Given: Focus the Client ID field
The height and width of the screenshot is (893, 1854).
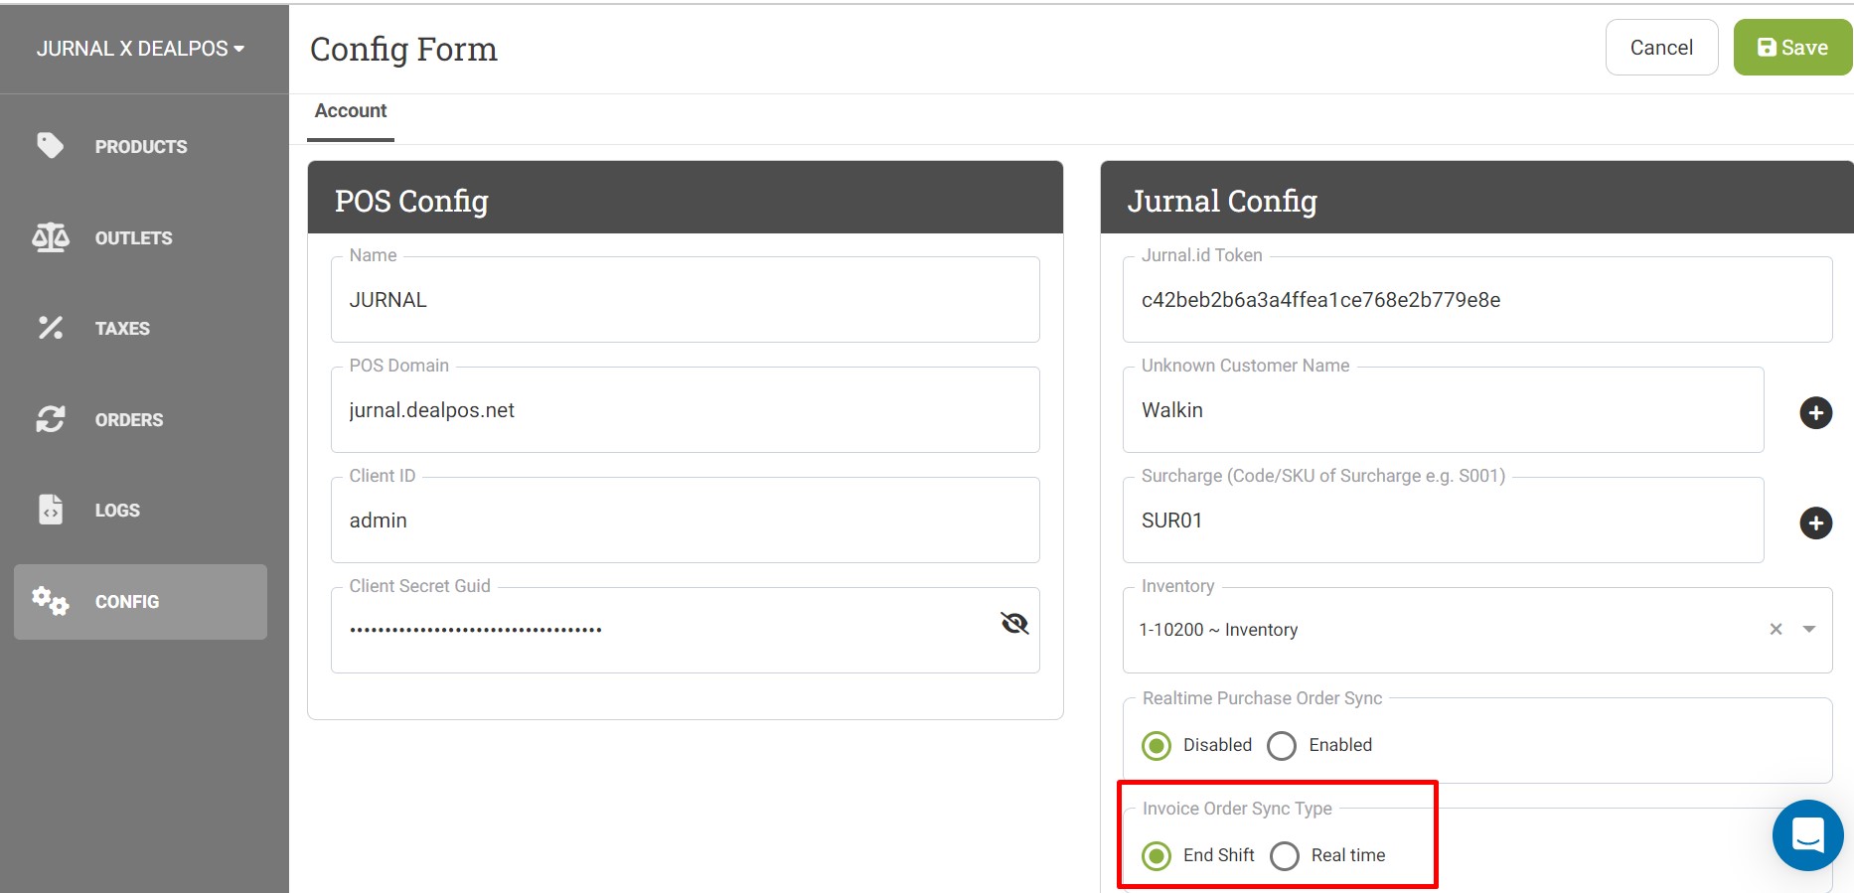Looking at the screenshot, I should [686, 521].
